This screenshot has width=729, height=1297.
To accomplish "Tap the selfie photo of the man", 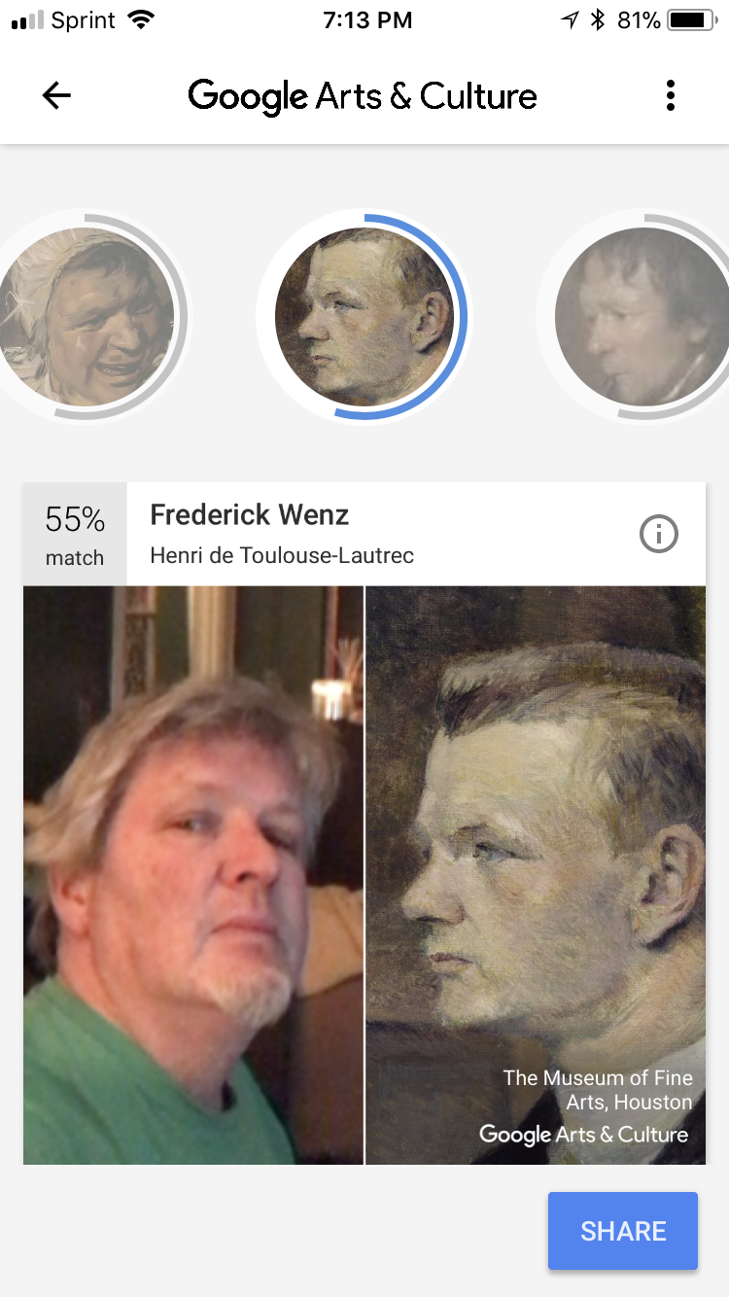I will (x=193, y=875).
